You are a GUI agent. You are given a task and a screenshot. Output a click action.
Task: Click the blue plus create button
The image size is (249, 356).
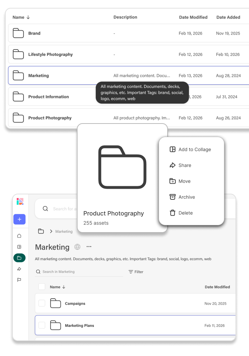(x=20, y=219)
